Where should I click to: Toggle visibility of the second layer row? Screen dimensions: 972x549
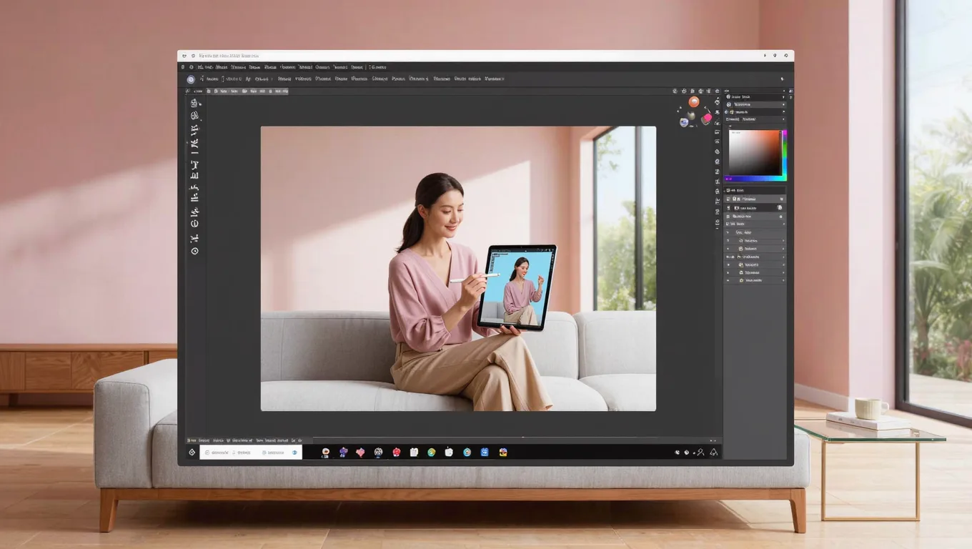pos(728,207)
